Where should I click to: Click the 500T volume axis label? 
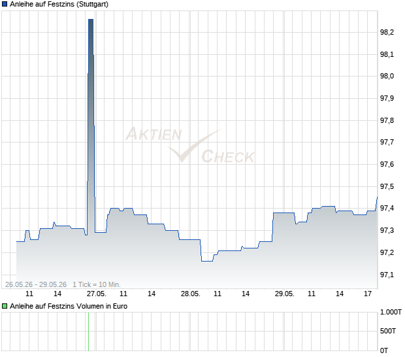(388, 331)
